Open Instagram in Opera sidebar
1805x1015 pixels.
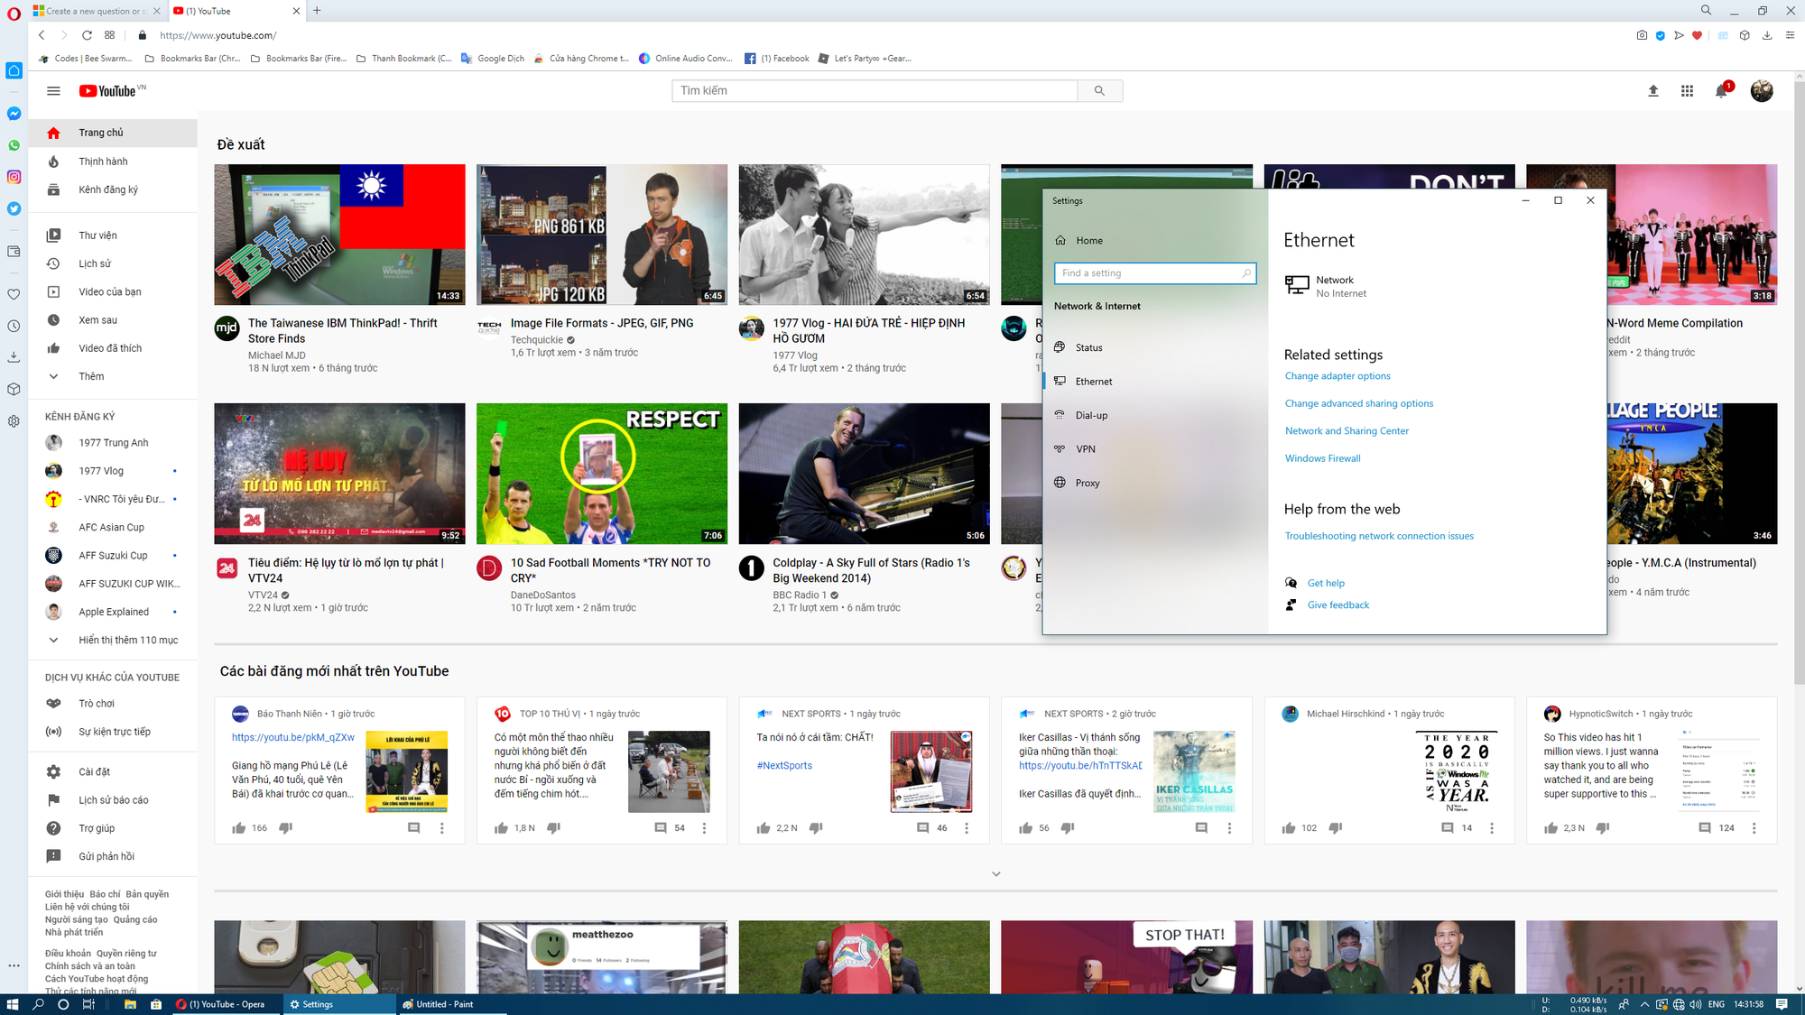click(14, 177)
